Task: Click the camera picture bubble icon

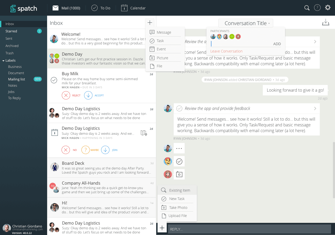Action: coord(179,174)
